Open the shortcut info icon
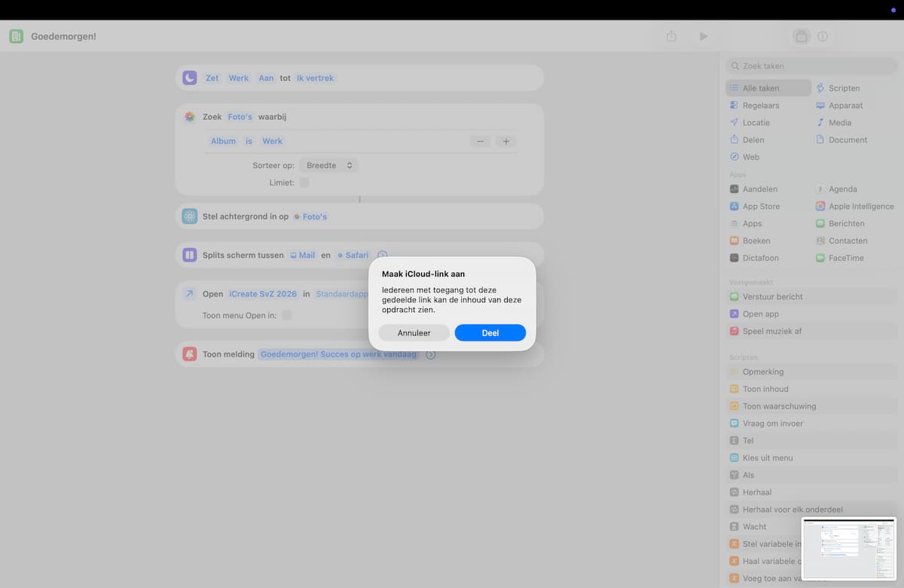The image size is (904, 588). coord(823,36)
